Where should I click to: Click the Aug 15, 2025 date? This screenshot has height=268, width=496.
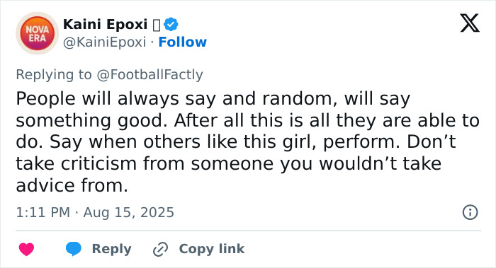pyautogui.click(x=129, y=212)
